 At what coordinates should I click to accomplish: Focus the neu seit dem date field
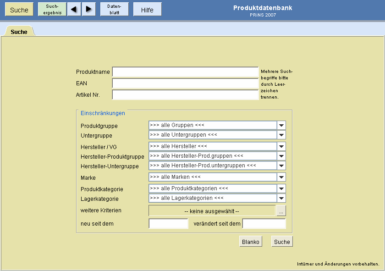pyautogui.click(x=168, y=224)
